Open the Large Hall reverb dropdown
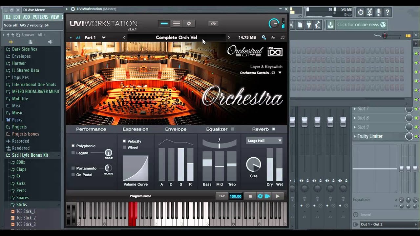420x236 pixels. pyautogui.click(x=264, y=141)
